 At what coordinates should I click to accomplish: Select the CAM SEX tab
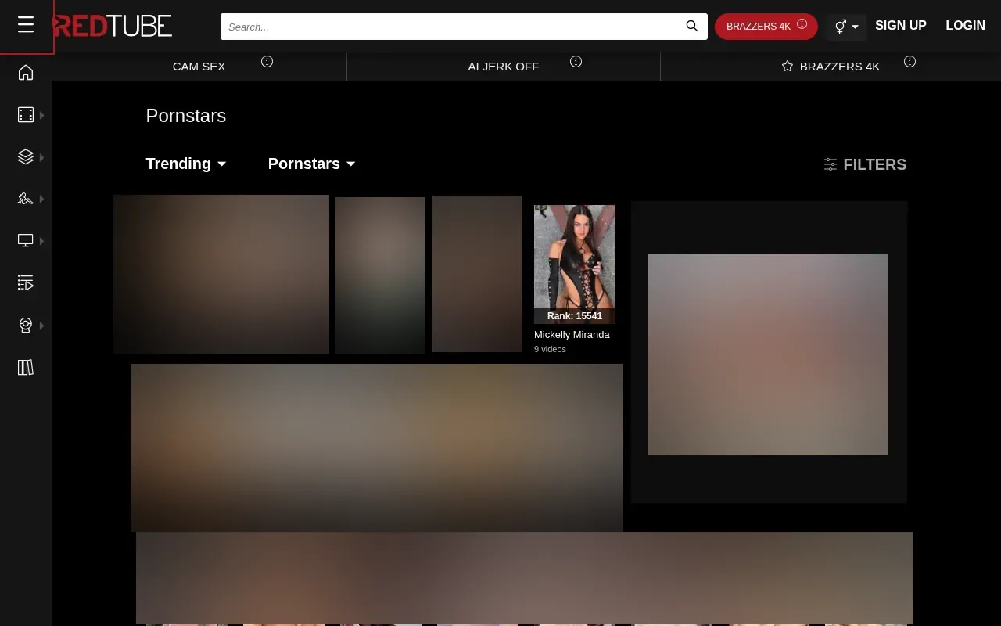[x=199, y=67]
